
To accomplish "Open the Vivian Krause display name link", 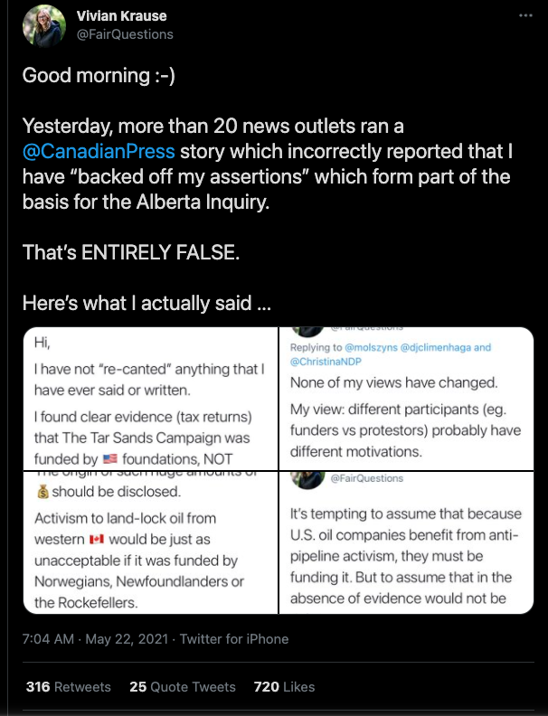I will tap(122, 16).
